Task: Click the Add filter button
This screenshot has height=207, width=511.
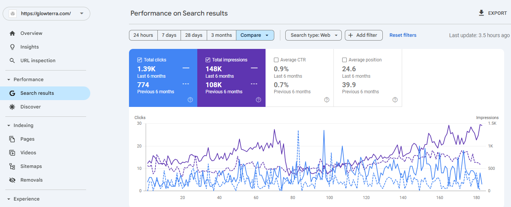Action: [x=363, y=35]
